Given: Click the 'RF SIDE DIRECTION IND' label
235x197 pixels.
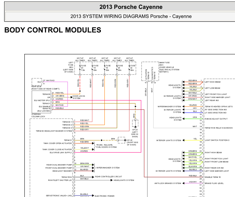Looking at the screenshot, I should point(216,109).
